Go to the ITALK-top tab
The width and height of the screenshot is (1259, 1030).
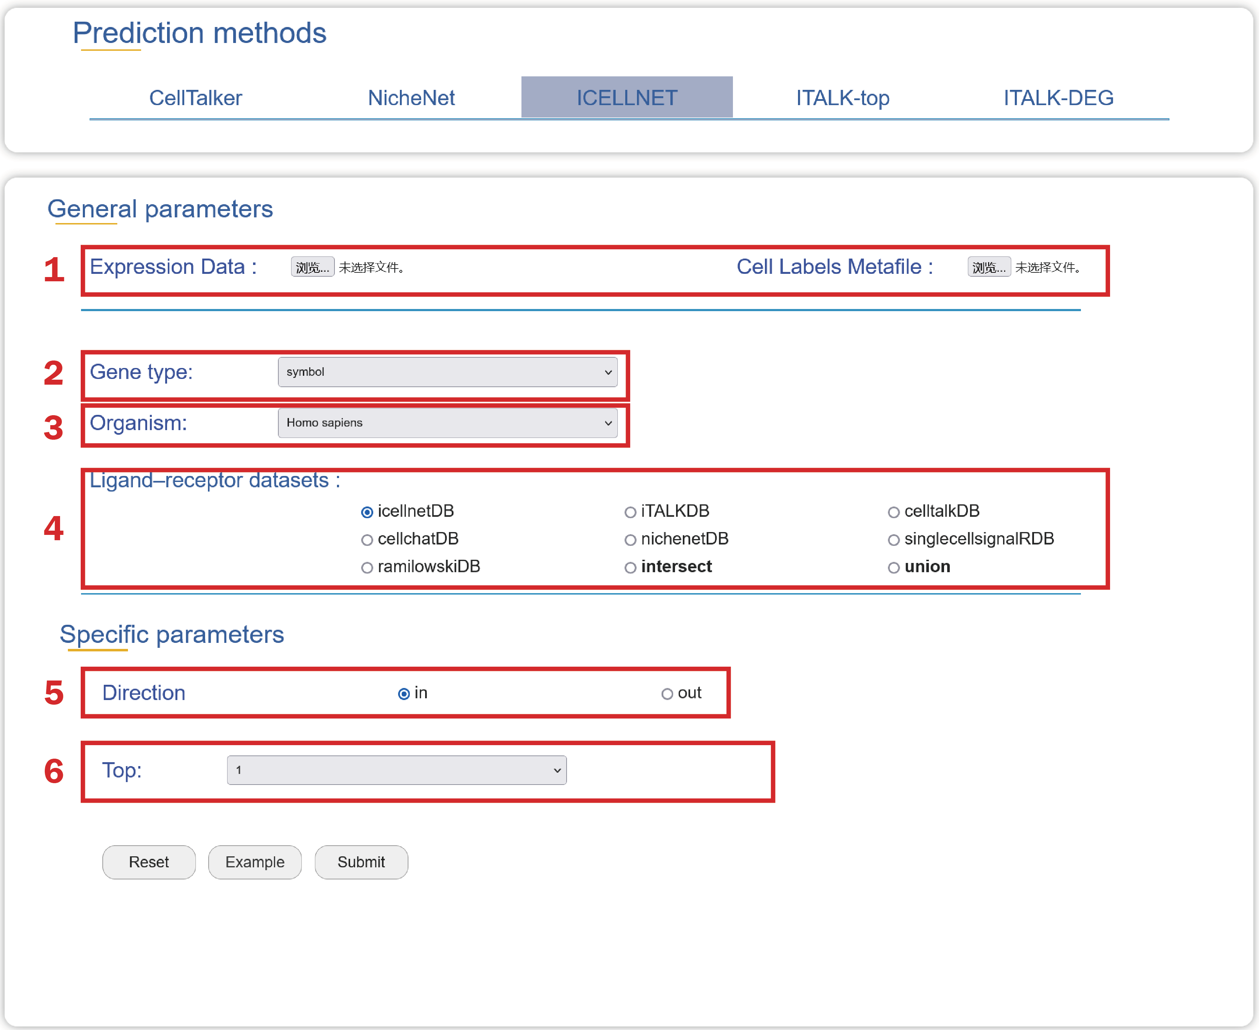pyautogui.click(x=842, y=98)
